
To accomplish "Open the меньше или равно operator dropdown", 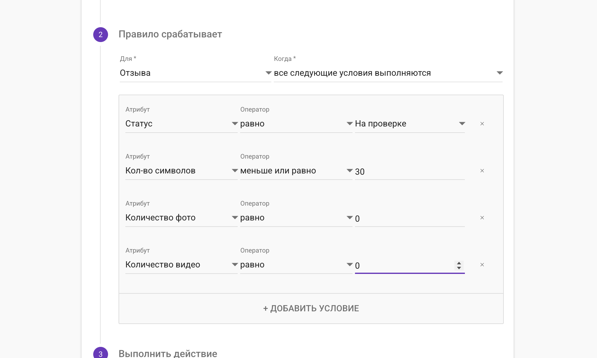I will pos(296,171).
